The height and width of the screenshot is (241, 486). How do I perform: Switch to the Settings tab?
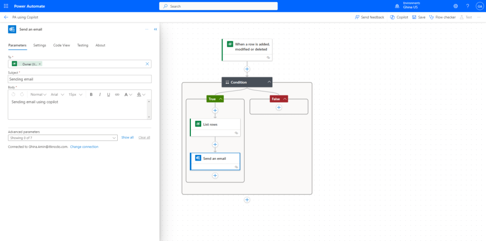click(x=39, y=45)
